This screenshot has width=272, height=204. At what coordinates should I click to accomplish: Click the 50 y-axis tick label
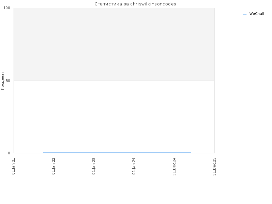tap(8, 81)
